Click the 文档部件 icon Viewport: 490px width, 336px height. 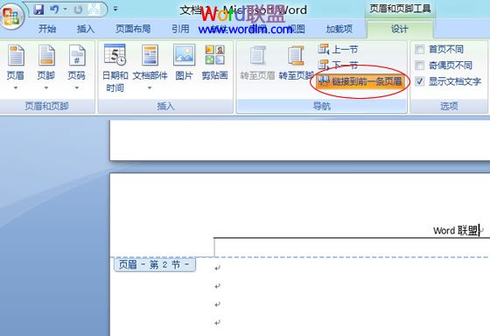tap(150, 55)
